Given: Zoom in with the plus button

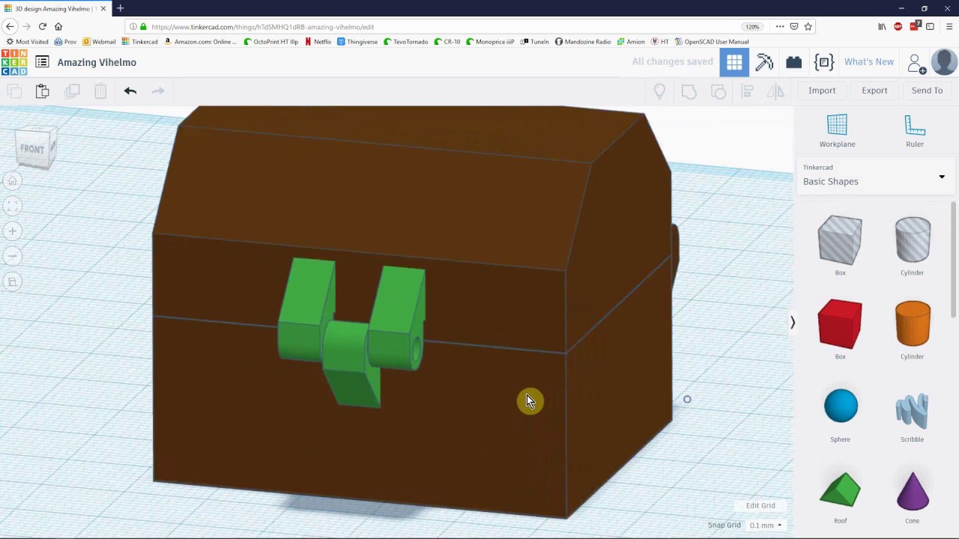Looking at the screenshot, I should click(12, 231).
